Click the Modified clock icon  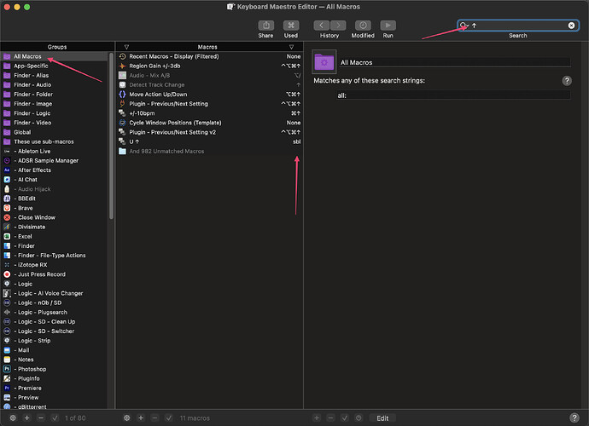pos(363,25)
